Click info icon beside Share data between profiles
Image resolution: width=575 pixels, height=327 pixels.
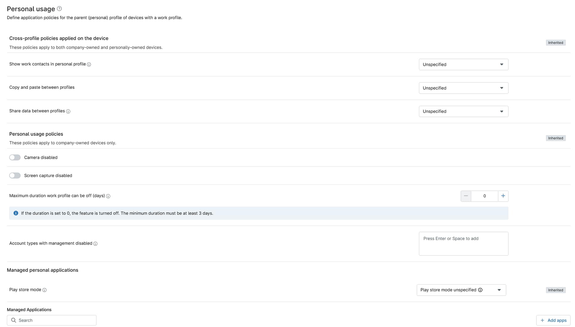68,111
